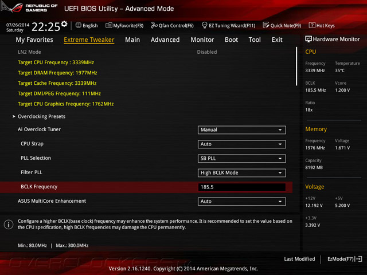Click the Last Modified button
Viewport: 367px width, 275px height.
click(x=299, y=259)
